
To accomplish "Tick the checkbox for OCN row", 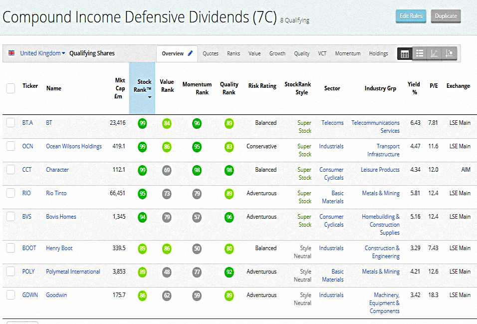I will coord(10,146).
